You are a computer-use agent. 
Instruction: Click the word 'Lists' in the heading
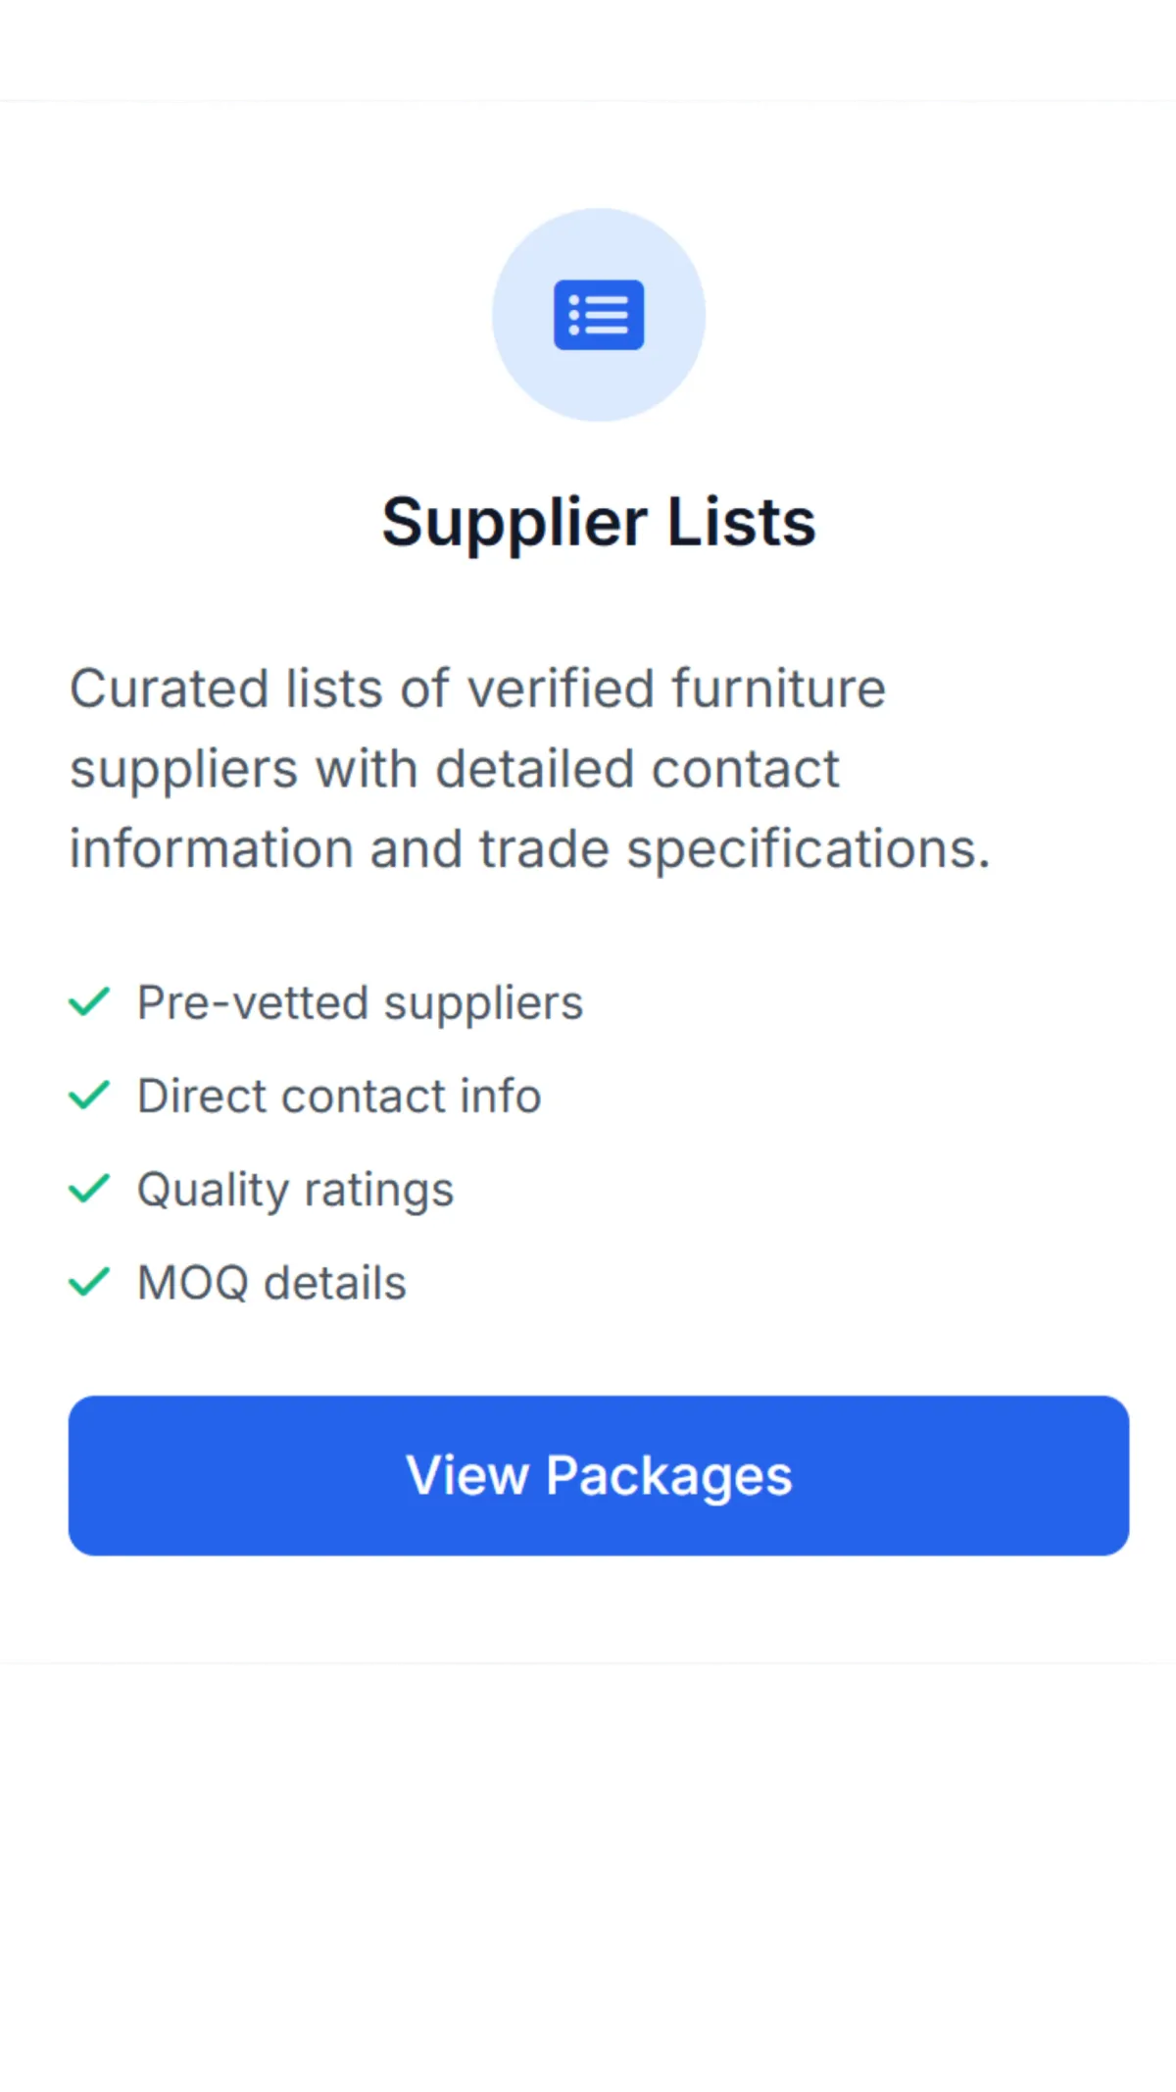[741, 522]
